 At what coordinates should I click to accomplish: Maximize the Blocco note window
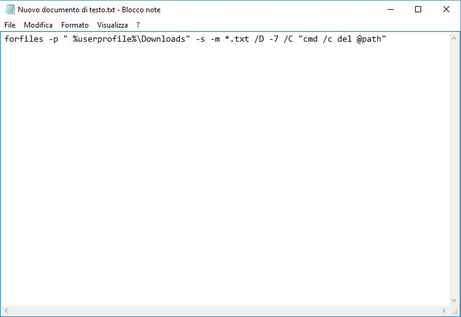point(418,10)
